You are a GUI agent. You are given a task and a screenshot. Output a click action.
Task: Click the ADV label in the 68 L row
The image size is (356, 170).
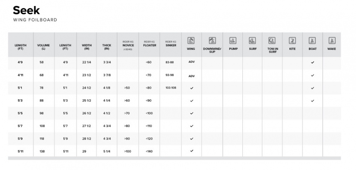click(191, 75)
